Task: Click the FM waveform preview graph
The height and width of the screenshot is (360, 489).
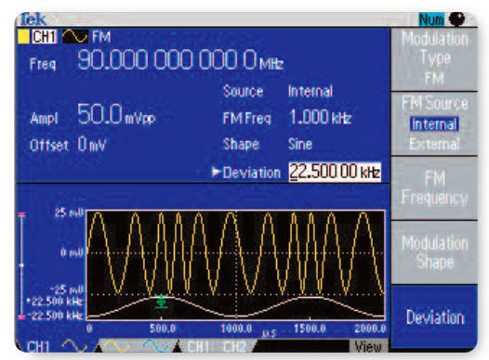Action: [x=236, y=265]
